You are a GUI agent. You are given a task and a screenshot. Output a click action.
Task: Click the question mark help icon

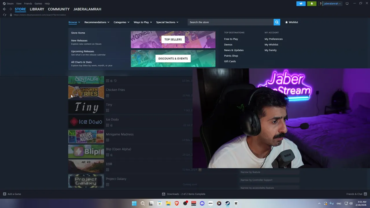coord(321,4)
